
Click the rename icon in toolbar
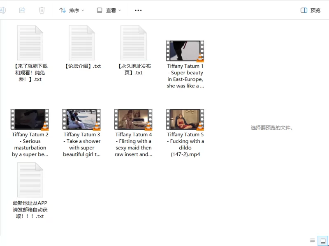3,10
